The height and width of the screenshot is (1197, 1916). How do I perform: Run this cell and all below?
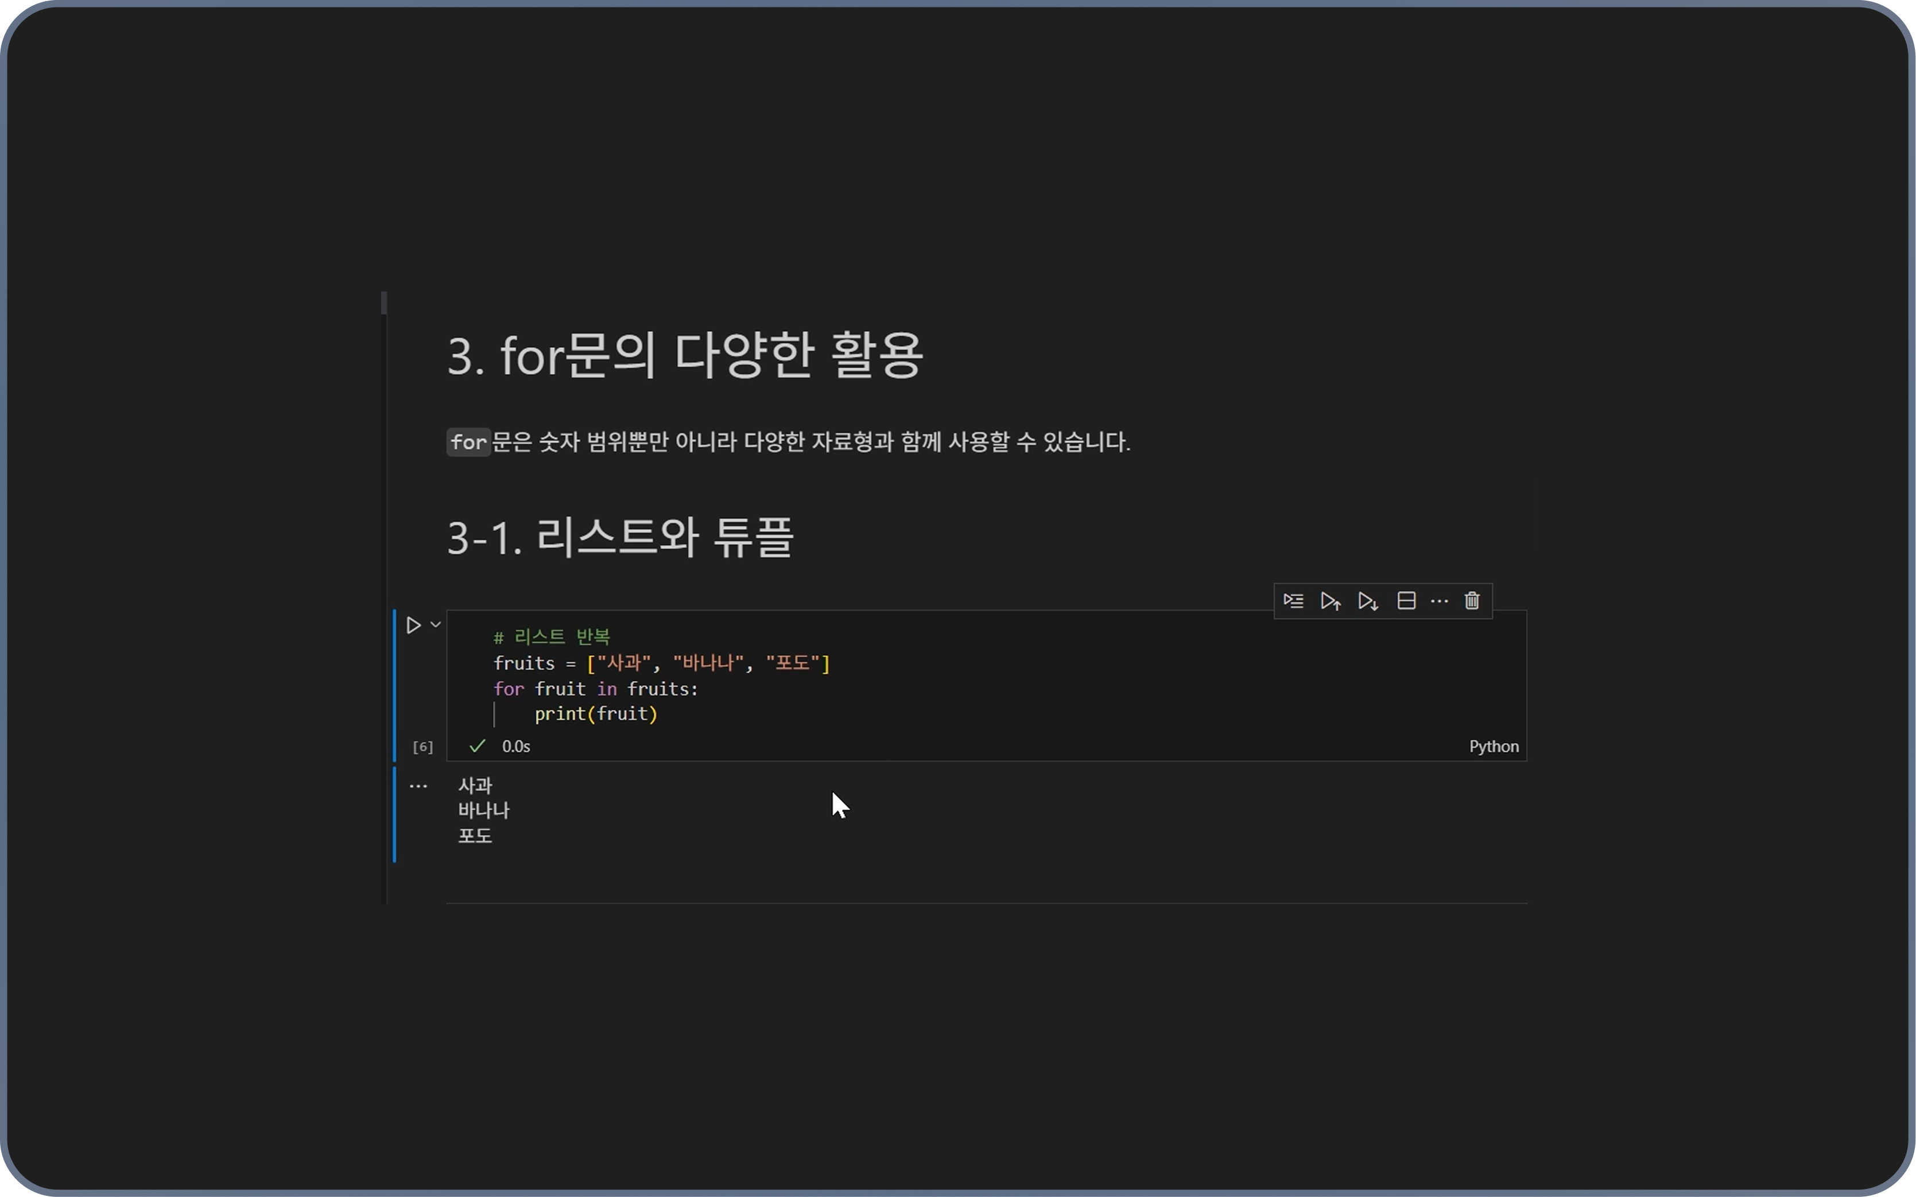(1367, 601)
